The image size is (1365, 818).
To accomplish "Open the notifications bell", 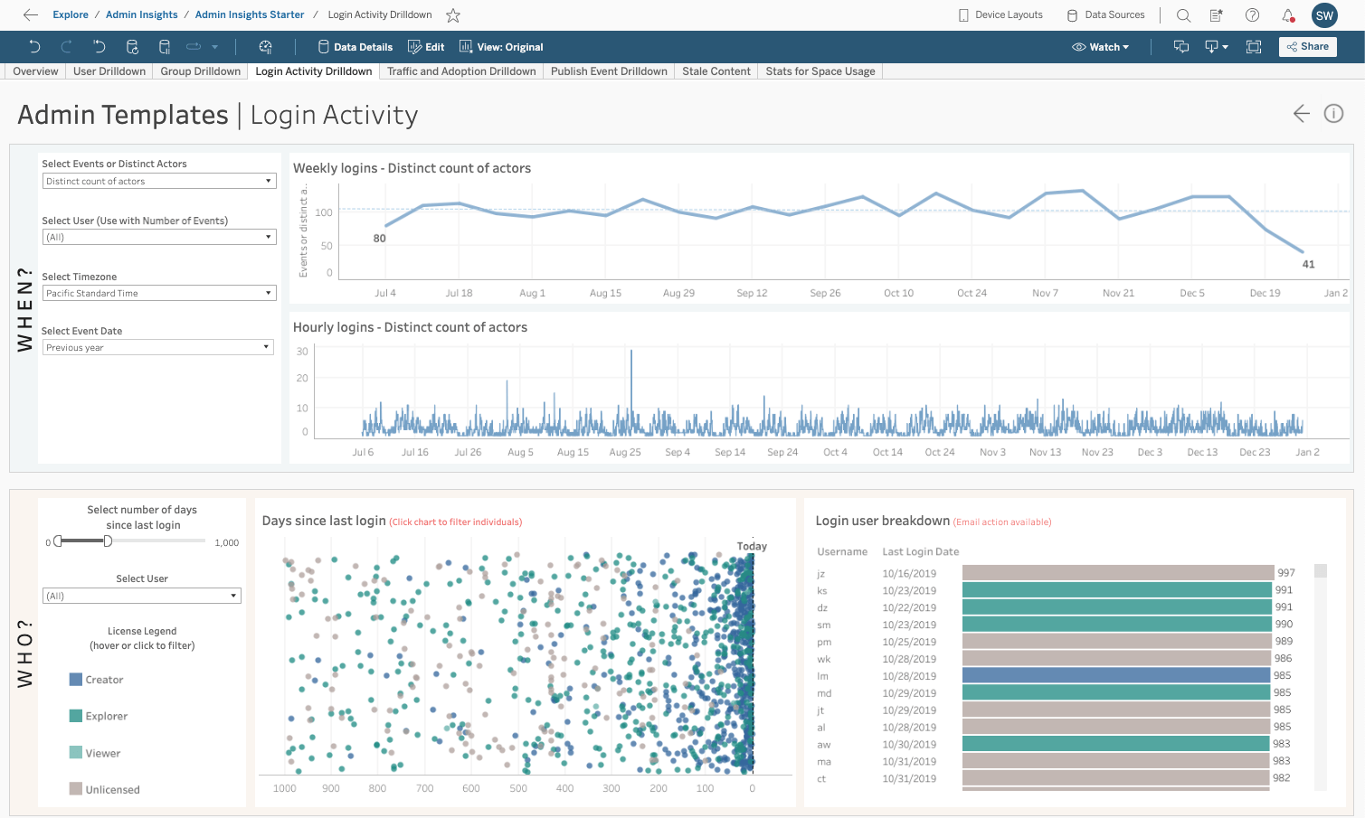I will [x=1288, y=15].
